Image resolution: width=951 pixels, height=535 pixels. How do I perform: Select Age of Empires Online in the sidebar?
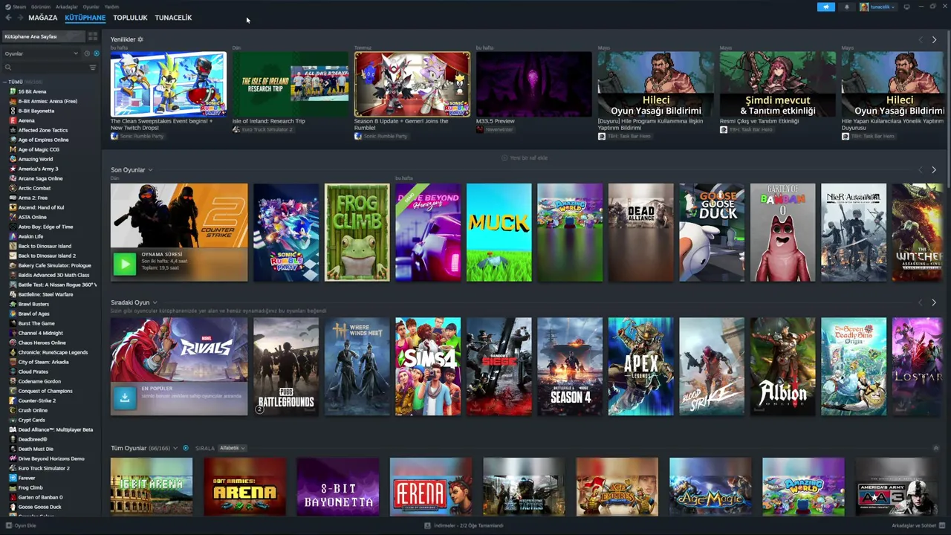pos(43,140)
